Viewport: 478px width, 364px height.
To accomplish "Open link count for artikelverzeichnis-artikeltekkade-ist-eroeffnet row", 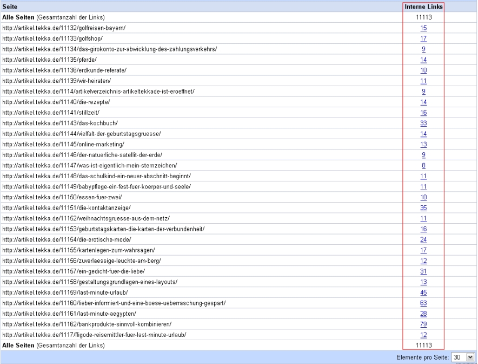I will click(423, 92).
